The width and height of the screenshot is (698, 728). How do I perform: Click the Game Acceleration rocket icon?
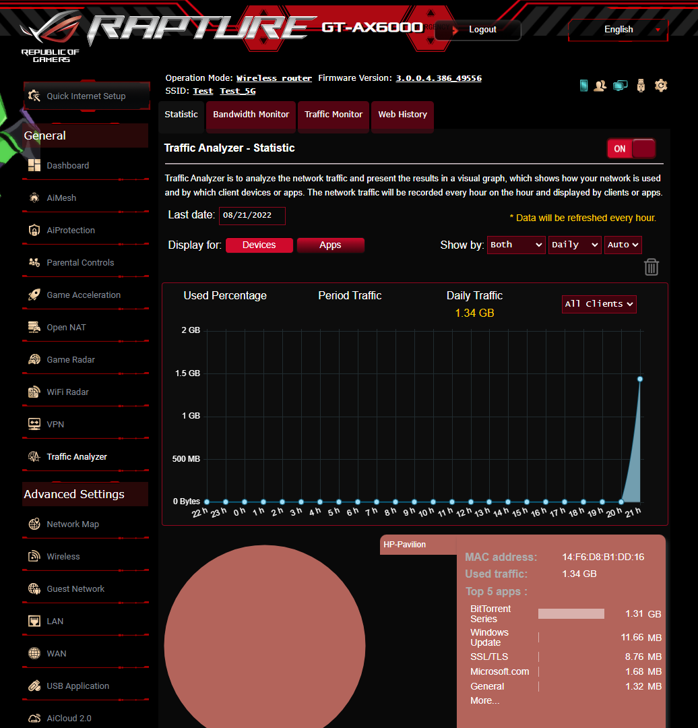34,295
